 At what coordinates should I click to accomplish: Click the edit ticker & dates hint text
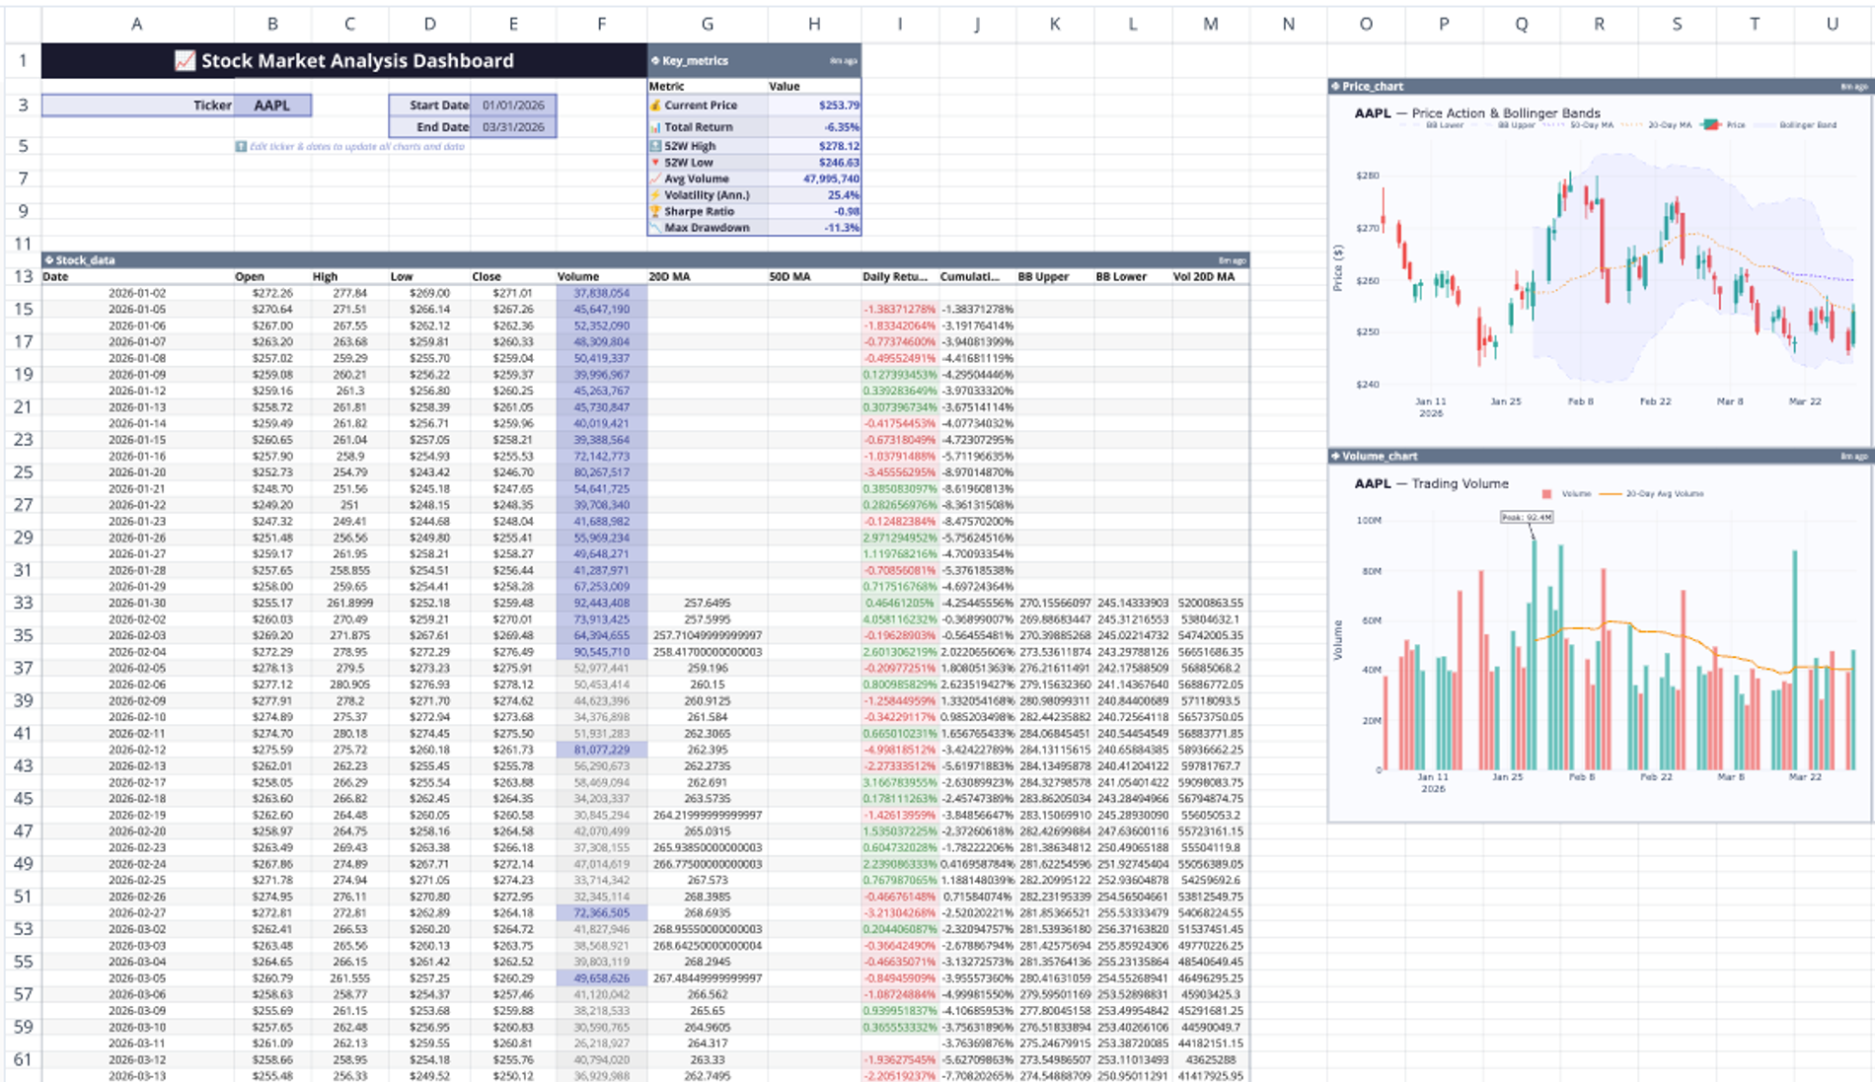click(356, 147)
